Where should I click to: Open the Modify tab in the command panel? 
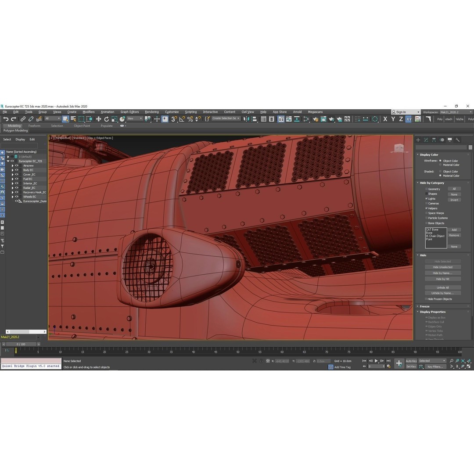click(426, 140)
